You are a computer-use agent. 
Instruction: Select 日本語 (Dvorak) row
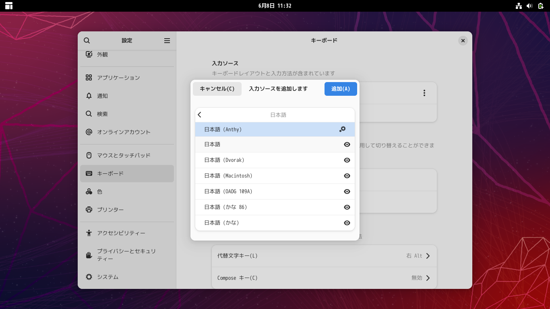pyautogui.click(x=275, y=160)
